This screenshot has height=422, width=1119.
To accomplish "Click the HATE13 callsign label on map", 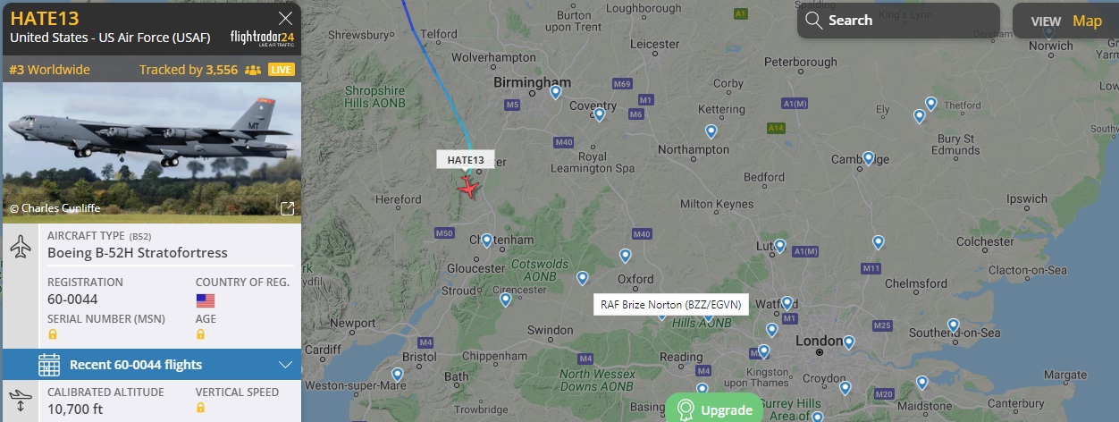I will click(465, 160).
